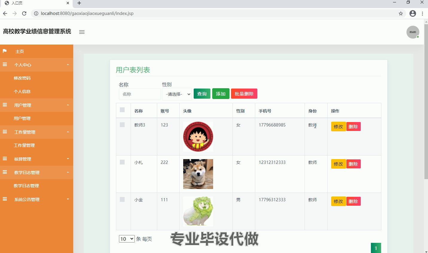Check the checkbox for row 小札
The image size is (428, 253).
point(122,162)
